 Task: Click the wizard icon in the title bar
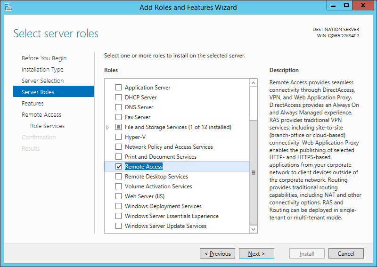(x=8, y=7)
